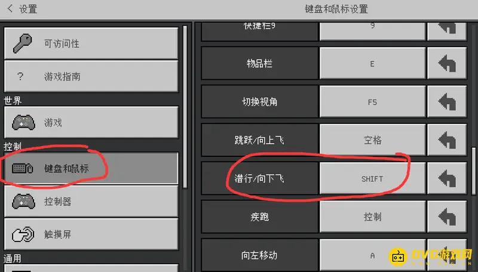This screenshot has height=272, width=478.
Task: Reset 物品栏 keybinding with its arrow icon
Action: pos(447,63)
